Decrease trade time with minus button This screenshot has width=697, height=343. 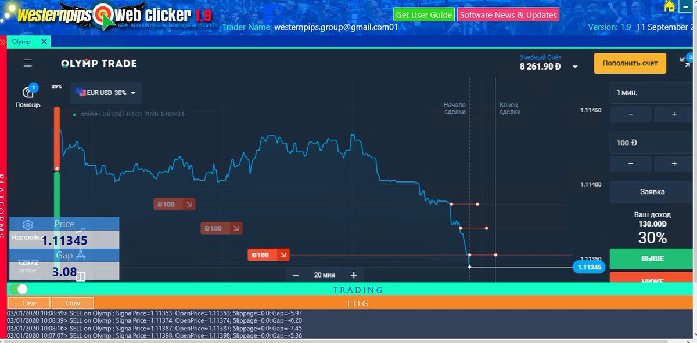pos(631,114)
